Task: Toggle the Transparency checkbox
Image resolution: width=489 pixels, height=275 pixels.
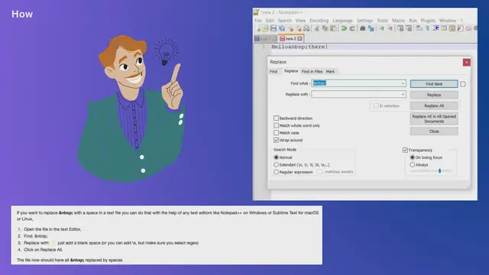Action: click(405, 150)
